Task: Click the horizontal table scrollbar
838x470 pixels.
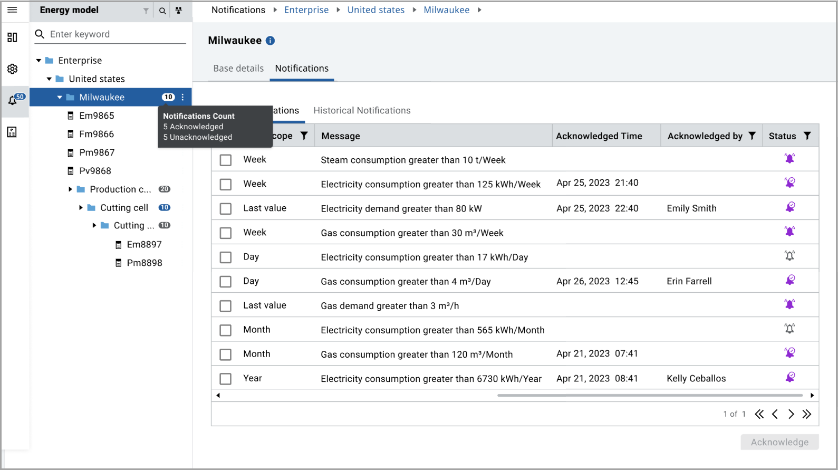Action: click(x=649, y=395)
